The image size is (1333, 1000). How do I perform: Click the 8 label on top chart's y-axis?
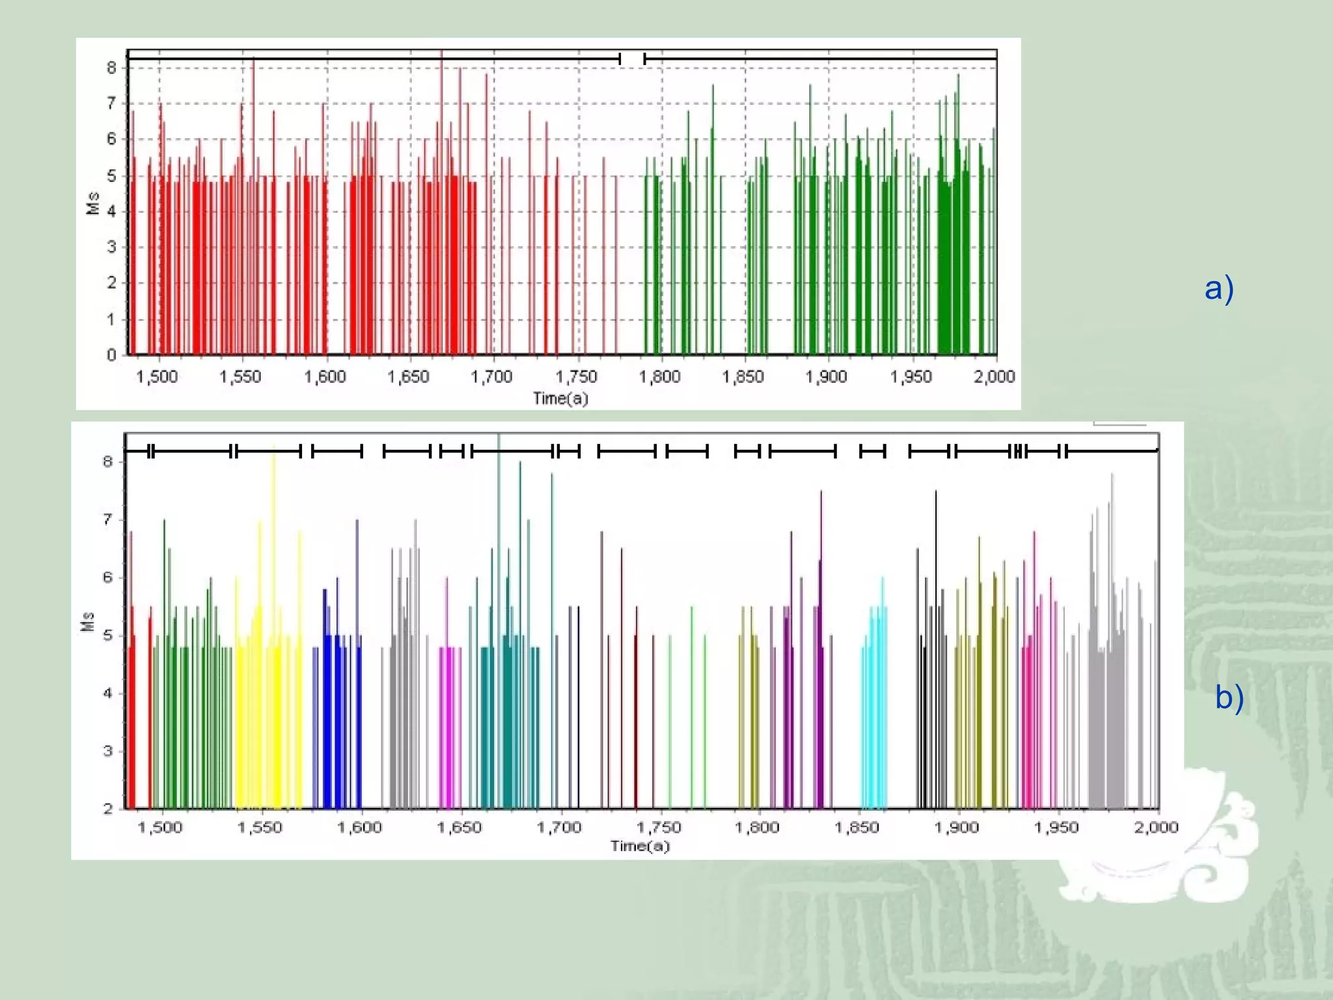pyautogui.click(x=111, y=68)
